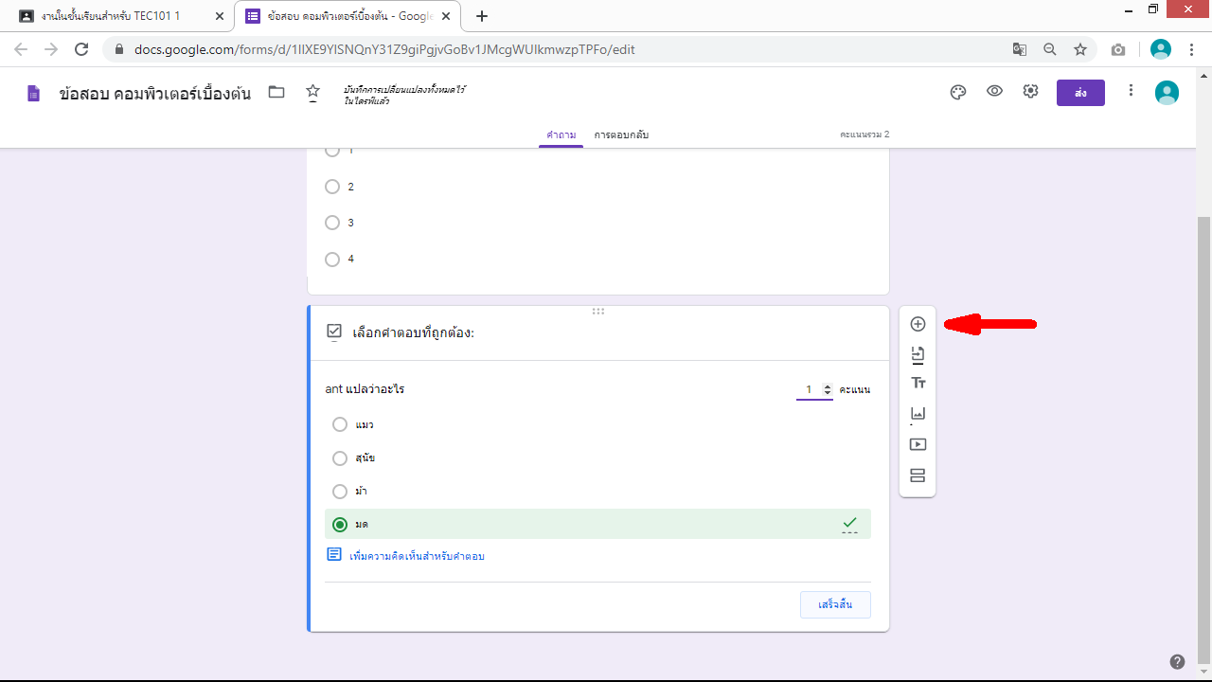Open Chrome browser menu

pos(1191,49)
